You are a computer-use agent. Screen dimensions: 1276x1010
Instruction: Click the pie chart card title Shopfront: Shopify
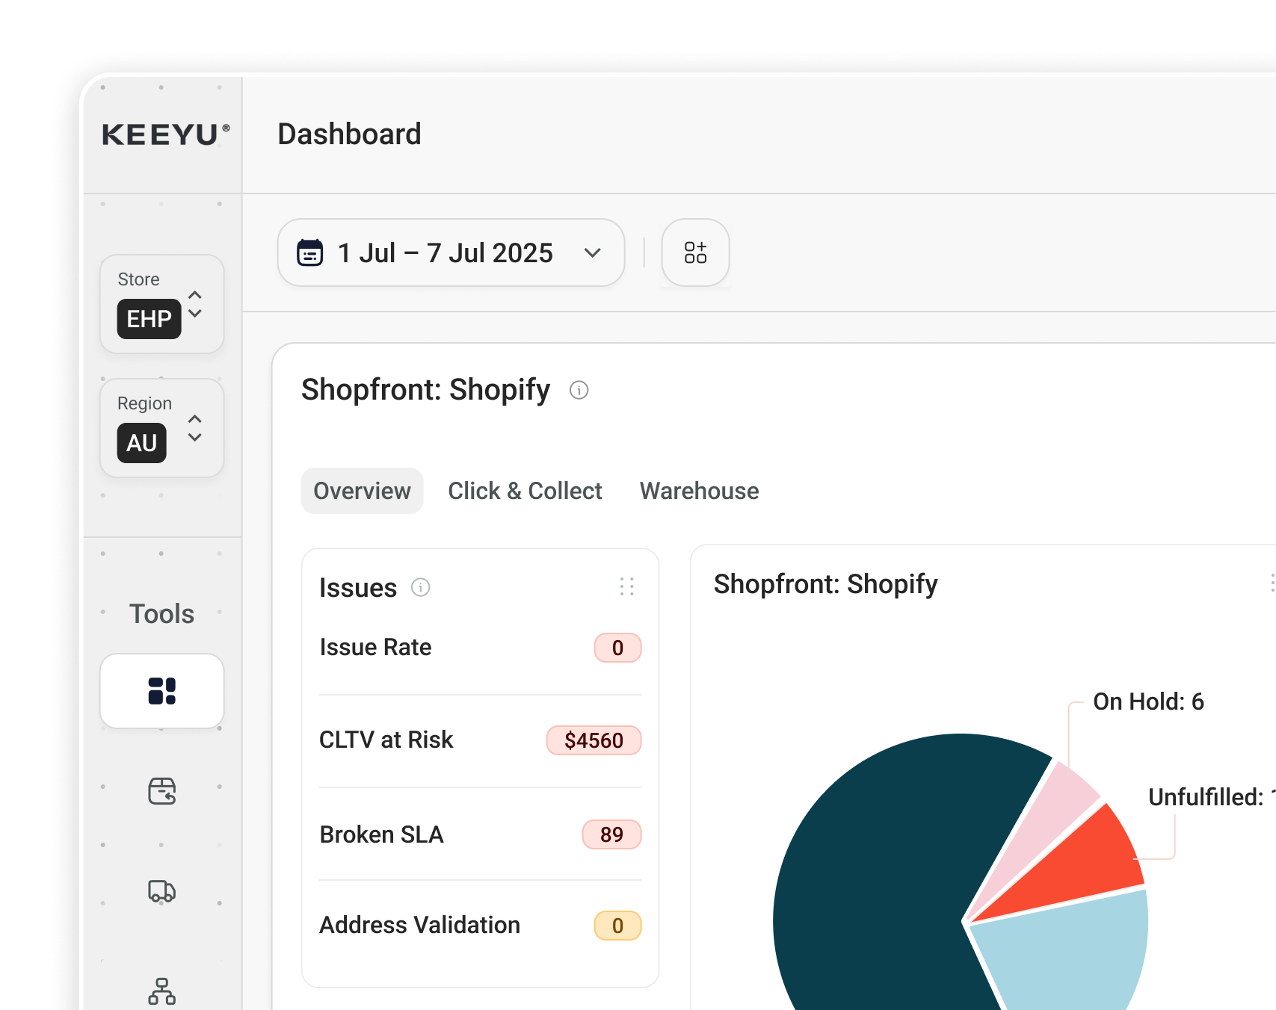click(x=825, y=584)
